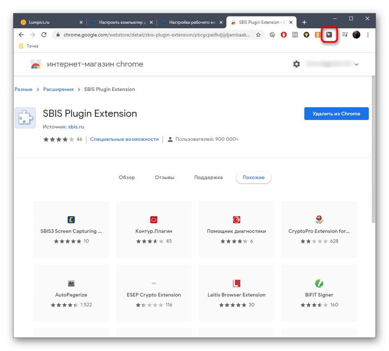Viewport: 389px width, 351px height.
Task: Reload the current page
Action: (x=44, y=35)
